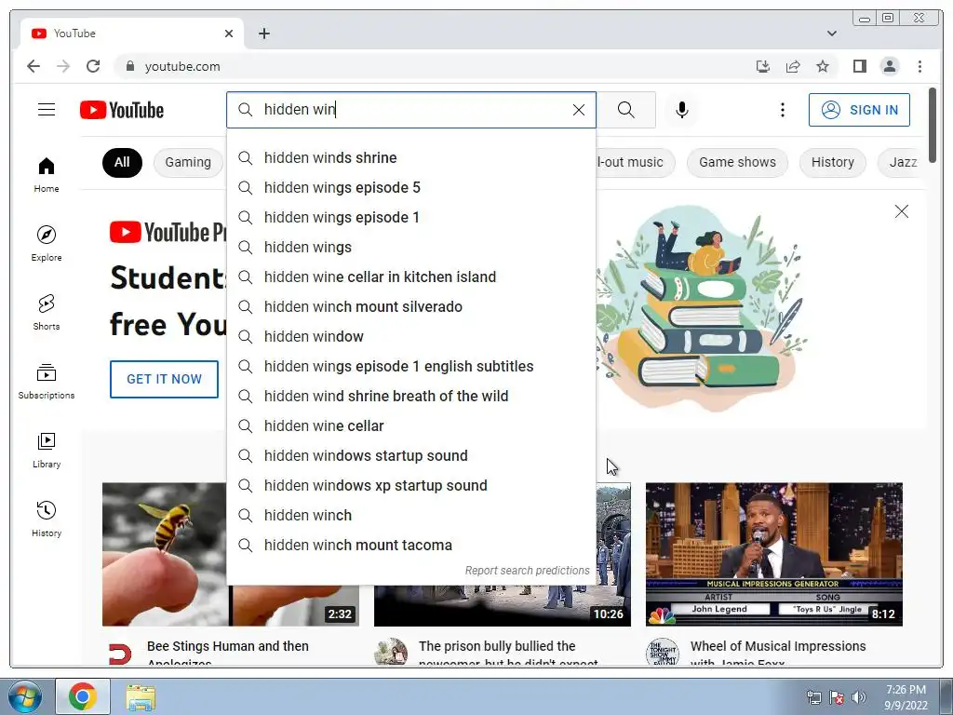This screenshot has width=953, height=715.
Task: Click Chrome icon in taskbar
Action: click(x=83, y=696)
